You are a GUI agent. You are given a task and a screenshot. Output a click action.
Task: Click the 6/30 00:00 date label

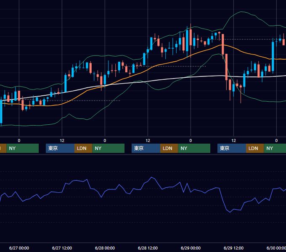click(x=276, y=248)
